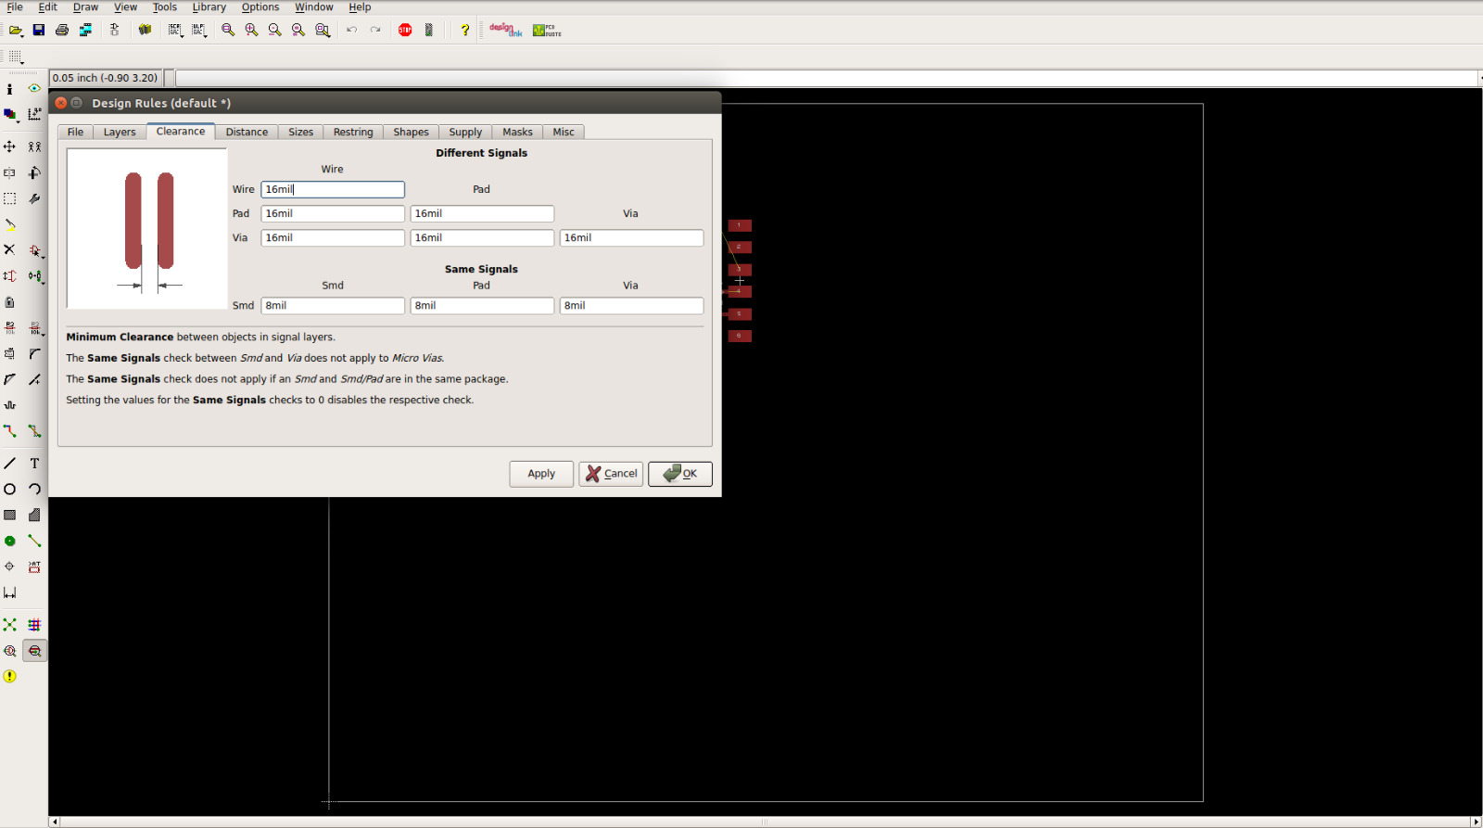Screen dimensions: 1483x828
Task: Switch to the Masks tab
Action: [517, 132]
